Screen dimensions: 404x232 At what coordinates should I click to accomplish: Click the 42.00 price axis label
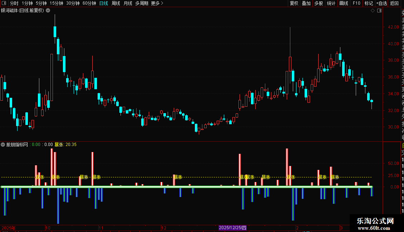click(x=393, y=27)
